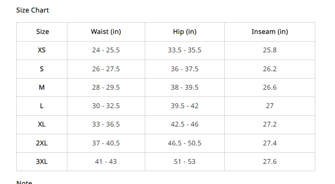Click the Size column header
335x184 pixels.
click(42, 32)
